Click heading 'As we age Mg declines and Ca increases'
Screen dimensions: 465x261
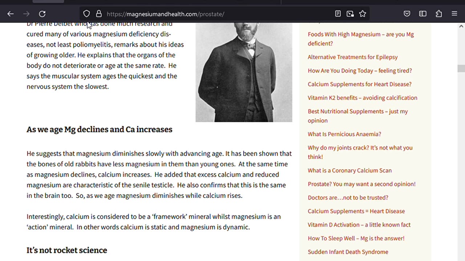(x=100, y=129)
